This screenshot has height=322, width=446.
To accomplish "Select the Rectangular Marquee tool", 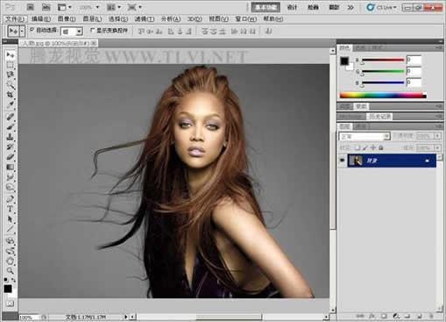I will 11,65.
